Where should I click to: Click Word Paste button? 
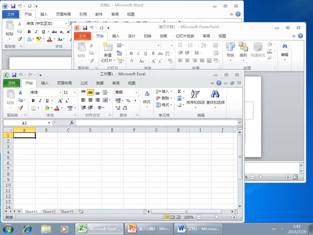(9, 30)
